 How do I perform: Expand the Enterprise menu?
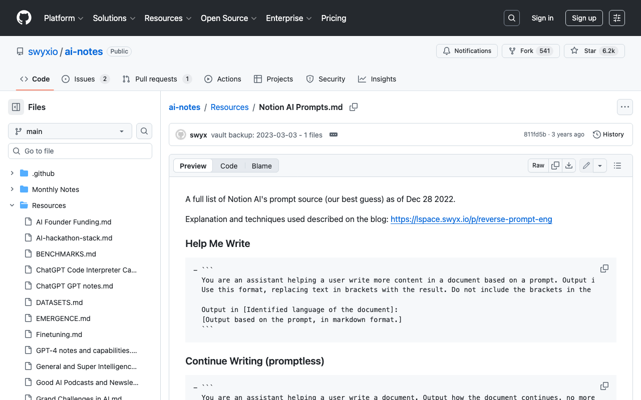pyautogui.click(x=289, y=18)
